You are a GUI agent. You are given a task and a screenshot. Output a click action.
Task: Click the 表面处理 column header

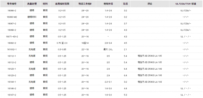coord(32,4)
